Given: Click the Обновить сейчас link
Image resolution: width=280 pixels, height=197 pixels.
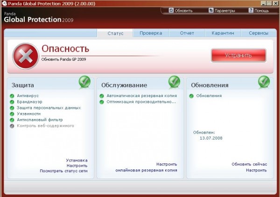Looking at the screenshot, I should 249,164.
